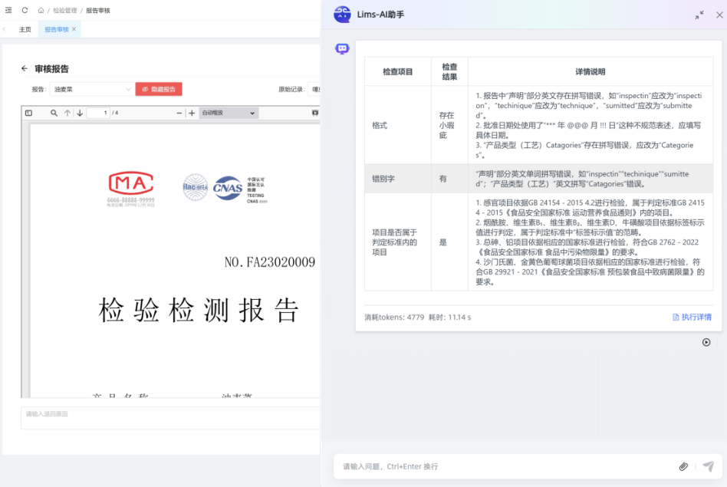Click the home icon in breadcrumb
Screen dimensions: 727x487
41,11
